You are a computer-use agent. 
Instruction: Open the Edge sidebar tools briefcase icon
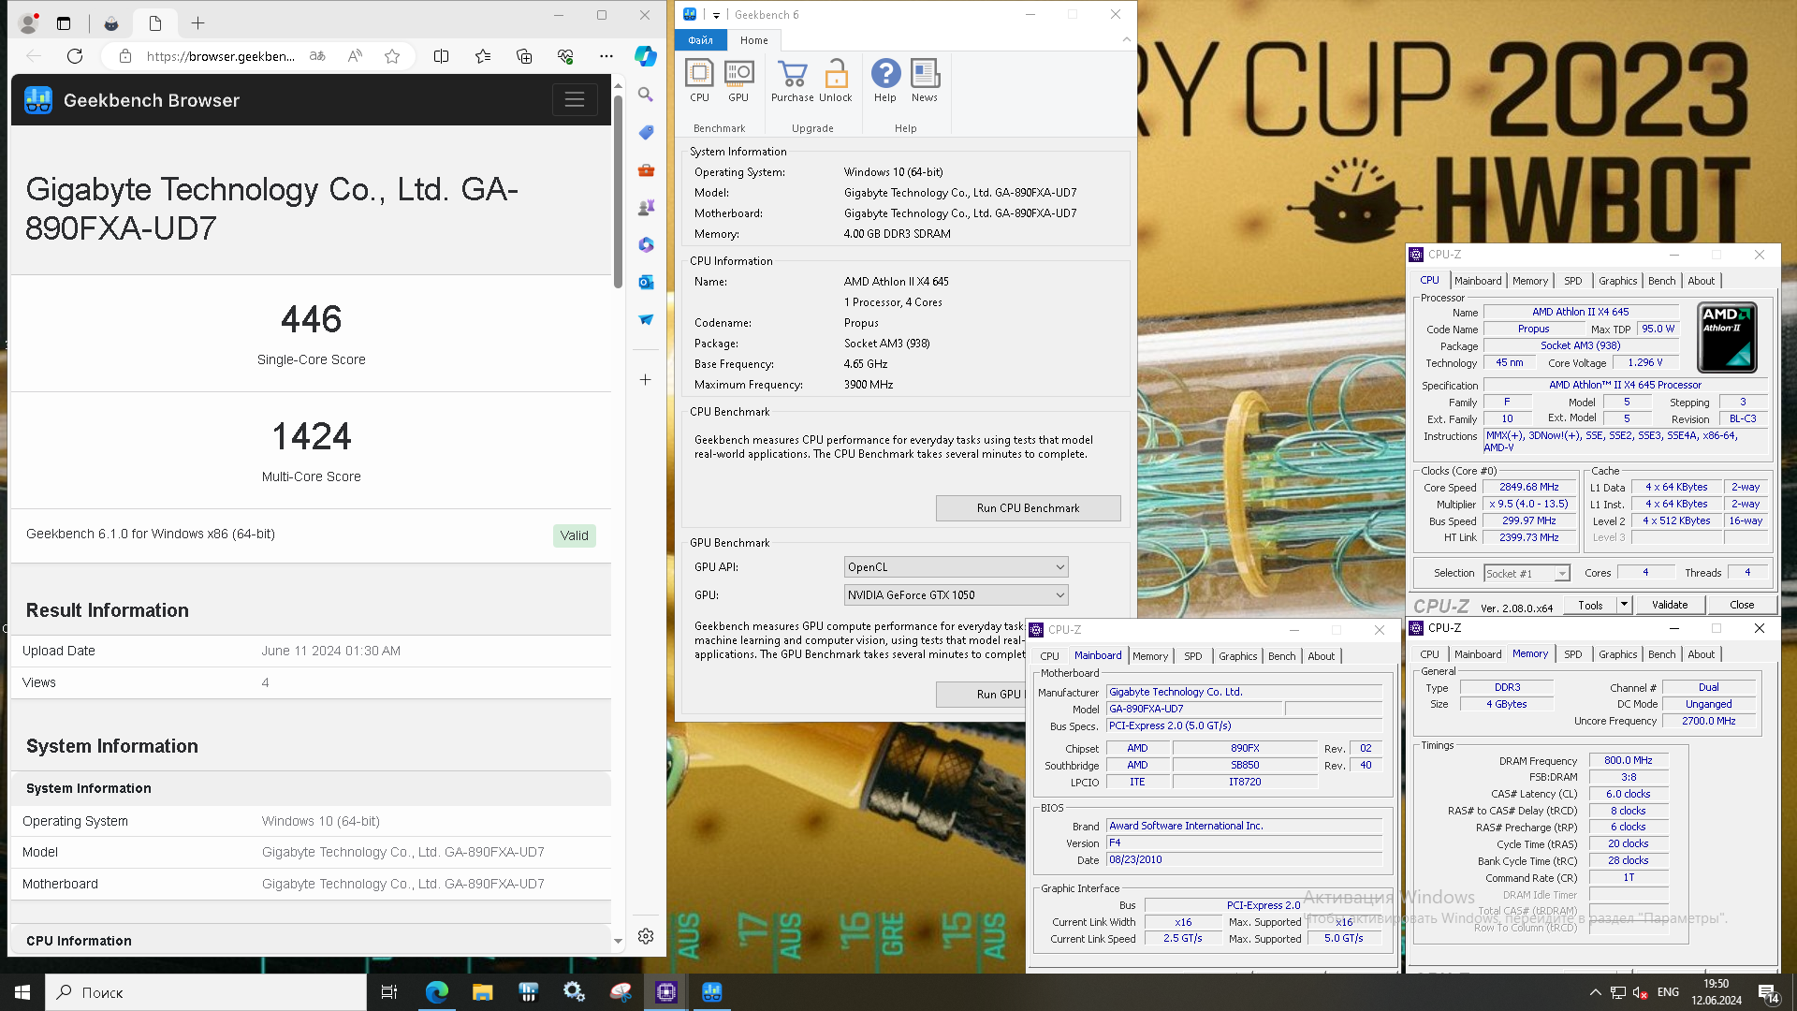(646, 169)
